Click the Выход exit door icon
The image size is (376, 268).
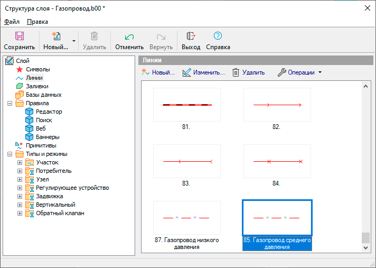coord(191,36)
